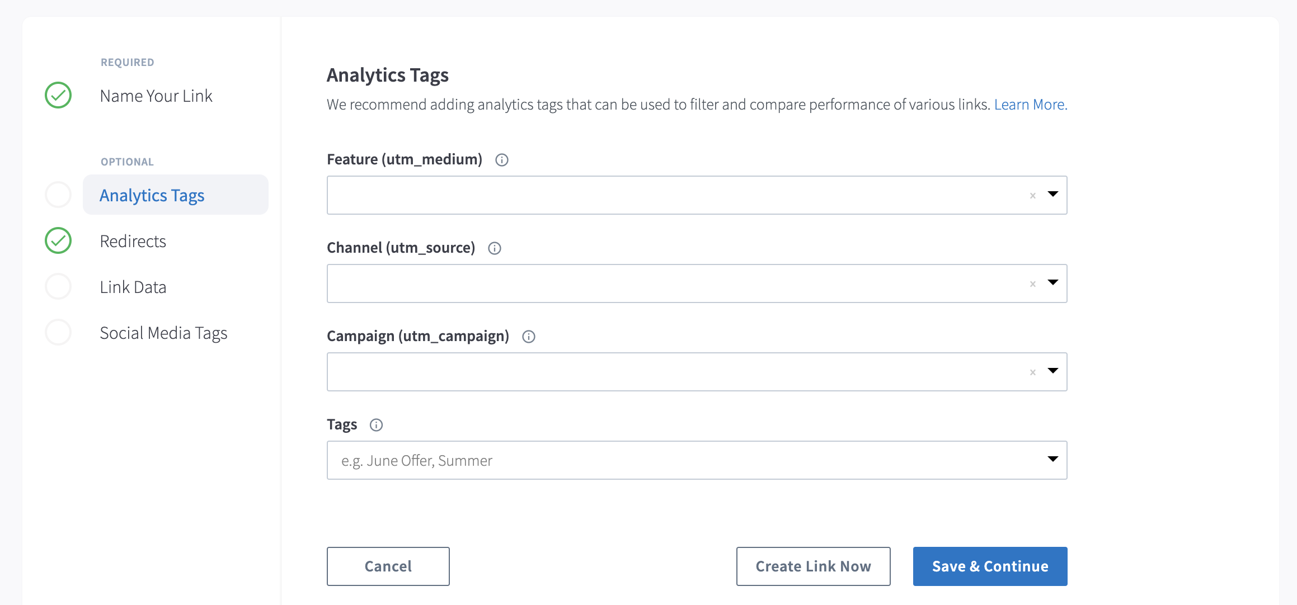Click the Tags input field
Screen dimensions: 1297x605
click(x=683, y=460)
